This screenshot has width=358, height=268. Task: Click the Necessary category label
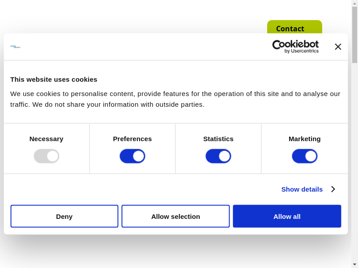click(47, 138)
